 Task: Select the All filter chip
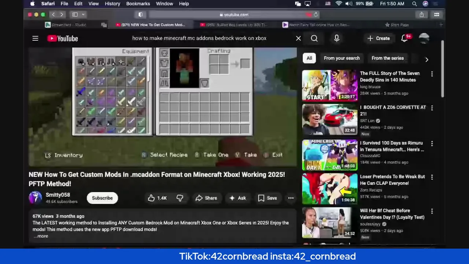(309, 58)
